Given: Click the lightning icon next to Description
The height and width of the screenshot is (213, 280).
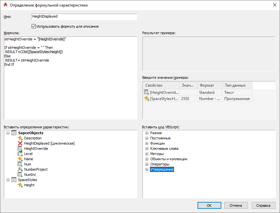Looking at the screenshot, I should tap(20, 138).
